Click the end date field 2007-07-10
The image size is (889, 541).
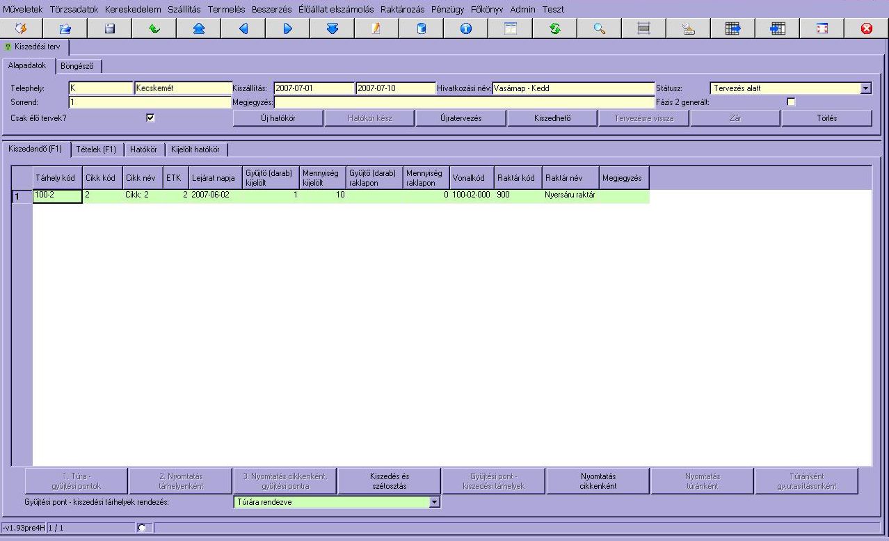(x=396, y=88)
